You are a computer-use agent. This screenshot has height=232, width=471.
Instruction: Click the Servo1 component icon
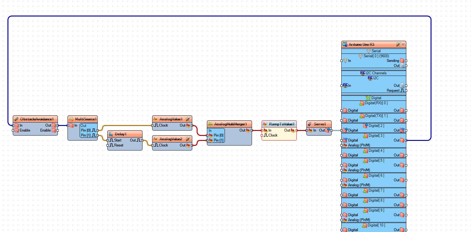tap(310, 124)
